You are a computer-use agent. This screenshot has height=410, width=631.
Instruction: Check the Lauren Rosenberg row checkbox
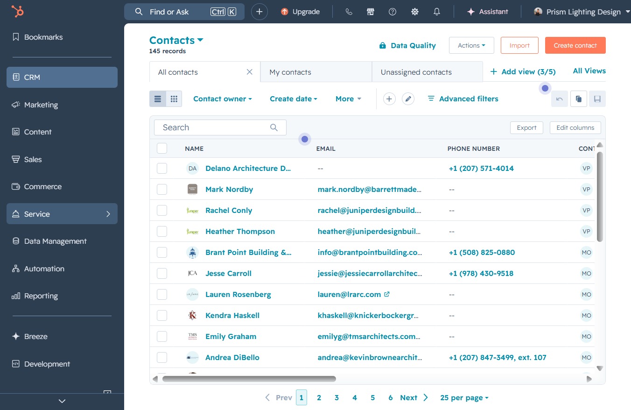(162, 294)
